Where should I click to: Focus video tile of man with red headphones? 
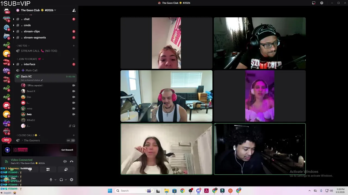tap(166, 96)
